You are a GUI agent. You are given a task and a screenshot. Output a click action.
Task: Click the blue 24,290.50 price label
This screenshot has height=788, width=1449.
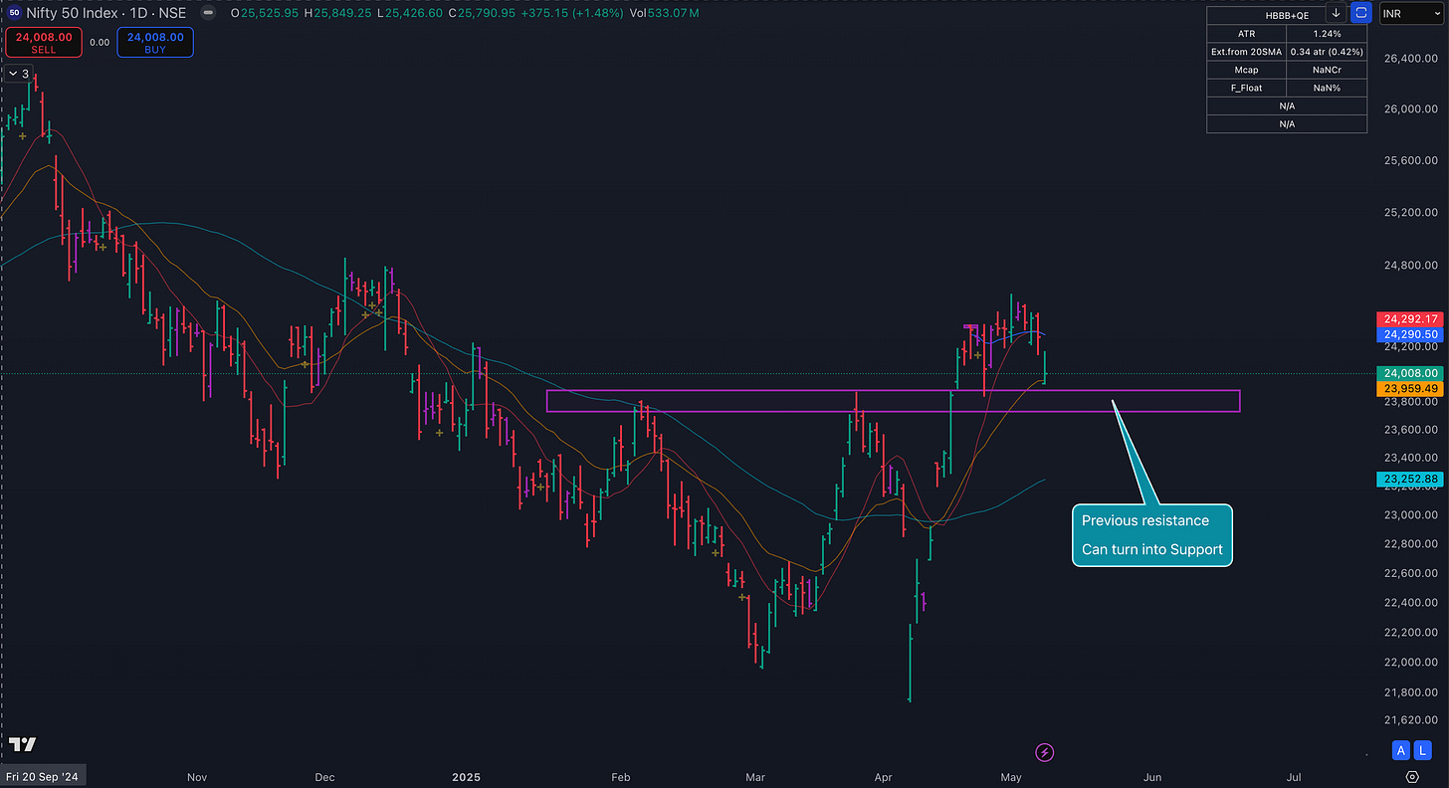click(x=1408, y=335)
